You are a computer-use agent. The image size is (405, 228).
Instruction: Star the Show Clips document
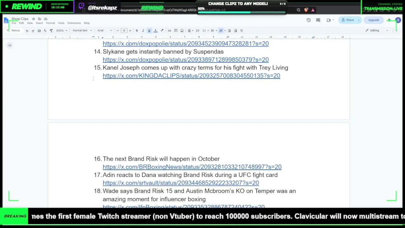click(x=34, y=19)
